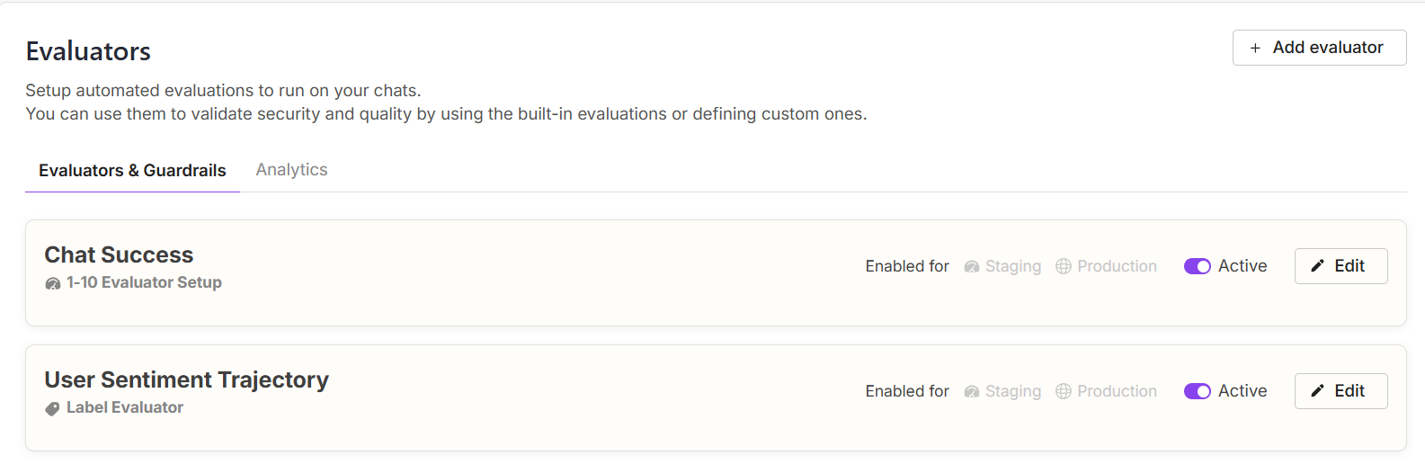Click the Staging icon in User Sentiment Trajectory row

[x=971, y=392]
